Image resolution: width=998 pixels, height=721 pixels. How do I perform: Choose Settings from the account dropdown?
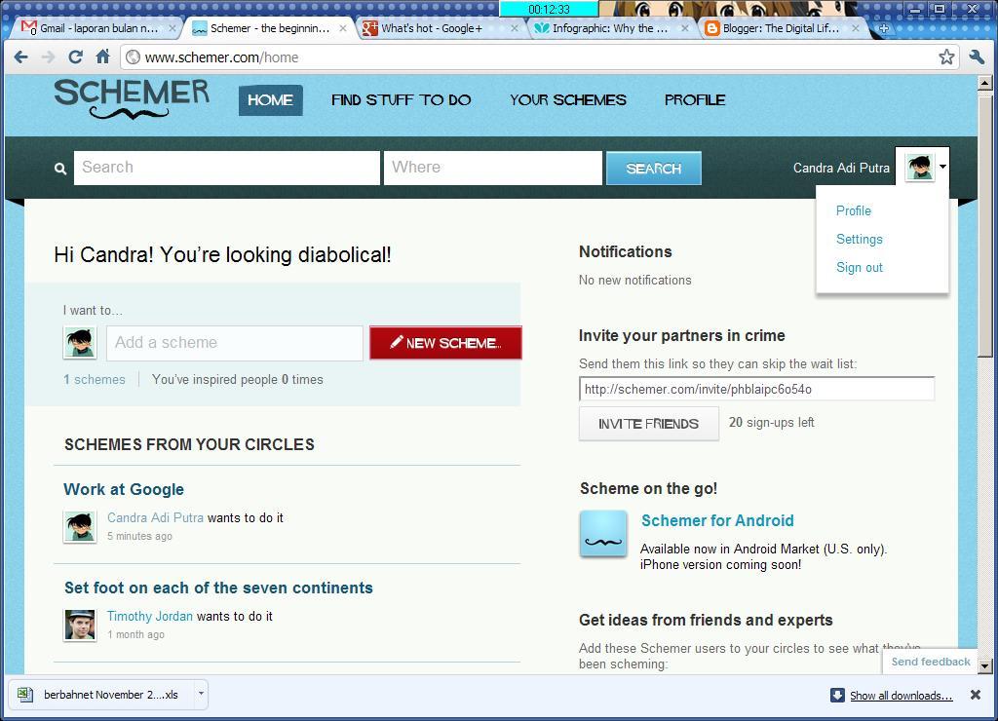tap(860, 240)
